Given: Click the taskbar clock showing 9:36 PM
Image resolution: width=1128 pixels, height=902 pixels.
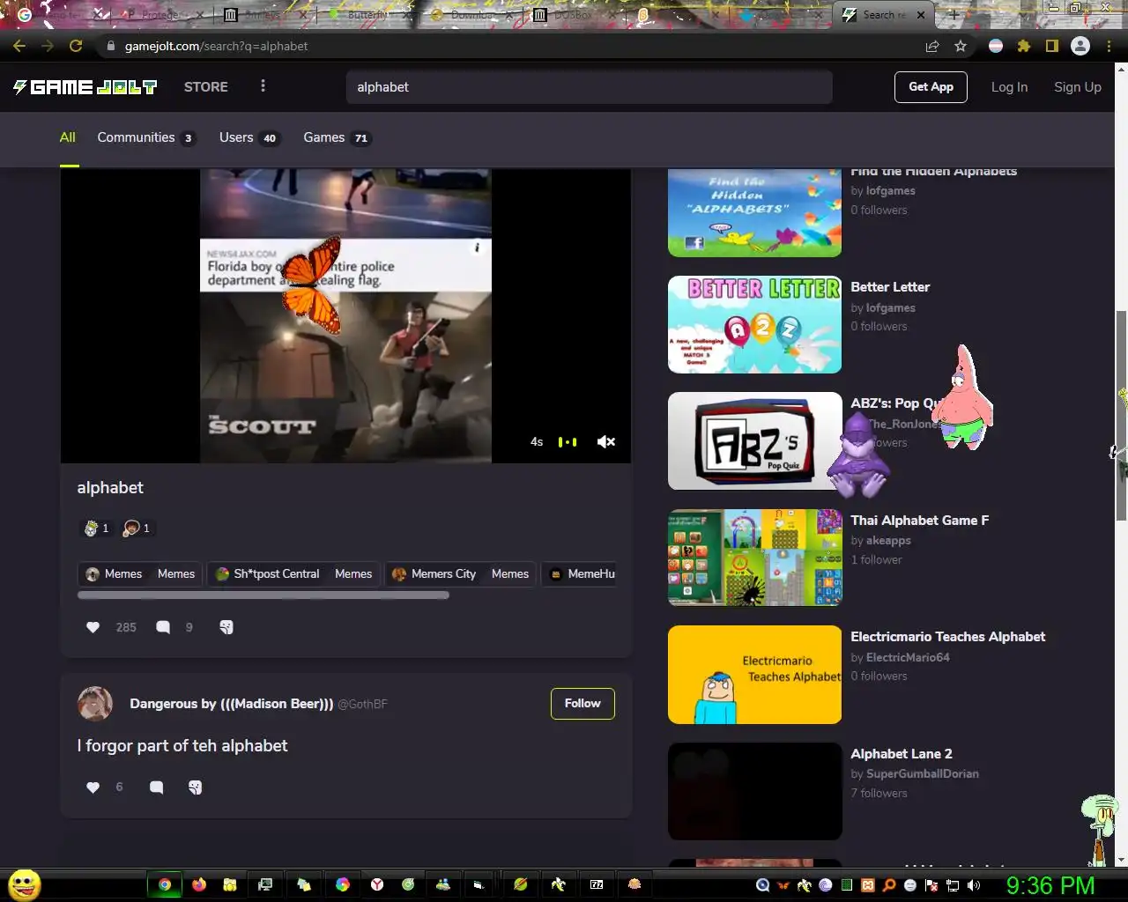Looking at the screenshot, I should coord(1050,885).
